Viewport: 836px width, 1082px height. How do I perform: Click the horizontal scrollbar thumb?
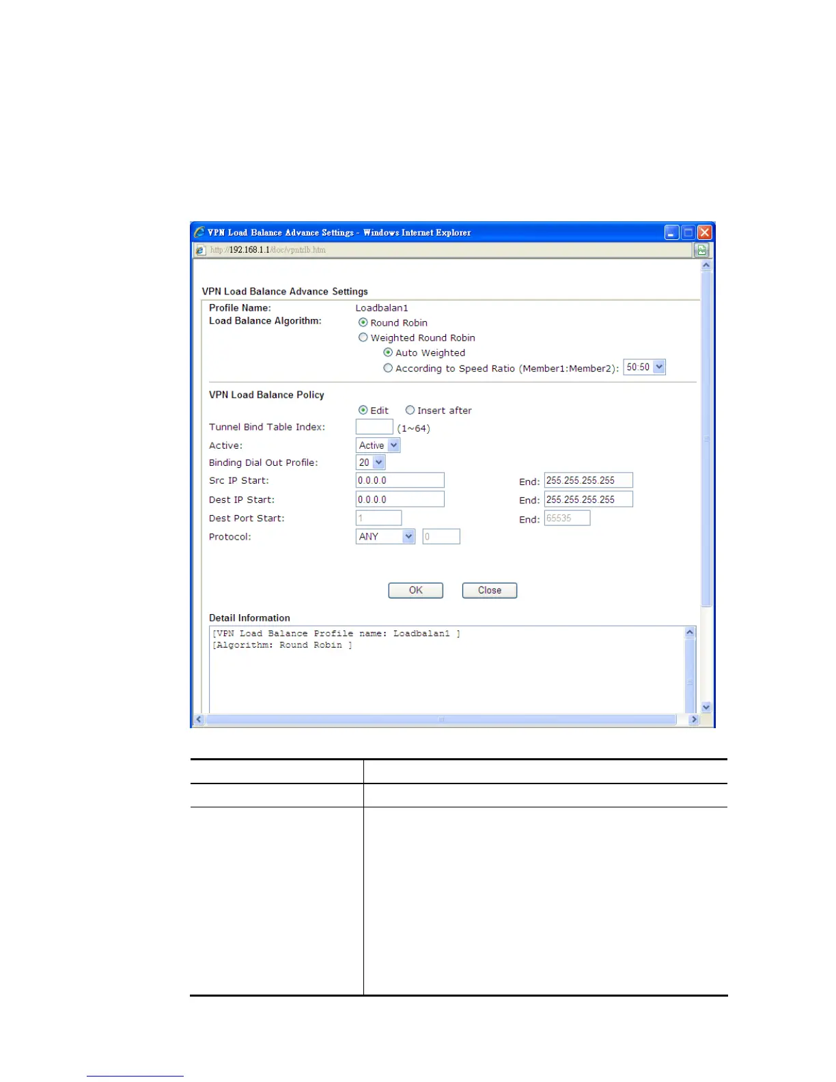tap(441, 719)
